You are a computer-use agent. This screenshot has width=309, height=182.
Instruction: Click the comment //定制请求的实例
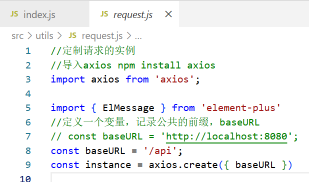click(x=93, y=50)
